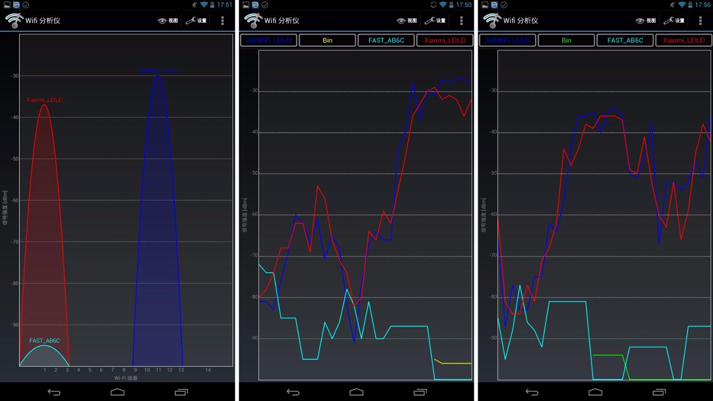Toggle FAST_AB6C filter on the 17:50 screen
The width and height of the screenshot is (713, 401).
pyautogui.click(x=386, y=40)
